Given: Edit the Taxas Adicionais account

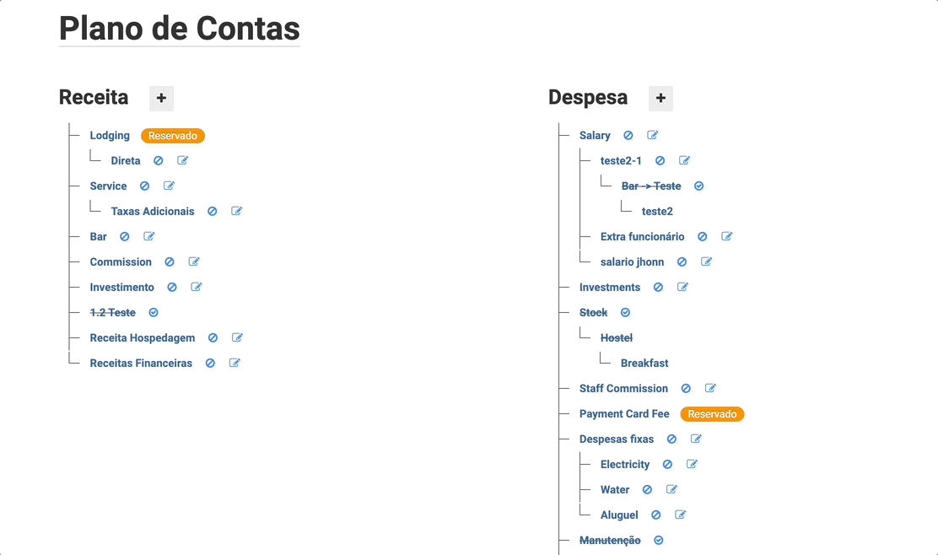Looking at the screenshot, I should (237, 211).
